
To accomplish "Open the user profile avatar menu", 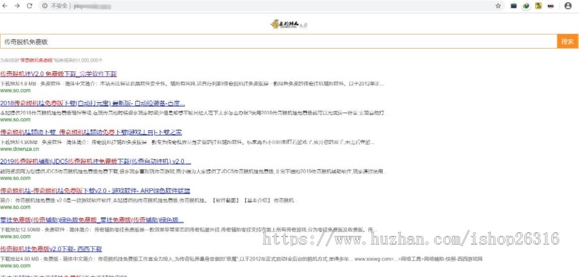I will [x=568, y=6].
